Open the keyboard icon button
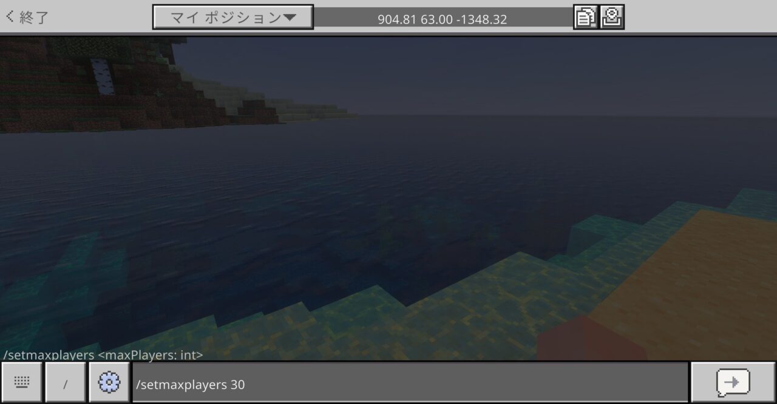Viewport: 777px width, 404px height. pos(22,383)
